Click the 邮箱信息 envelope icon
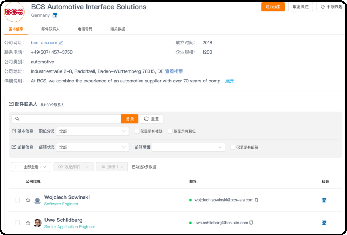This screenshot has width=347, height=235. (14, 147)
